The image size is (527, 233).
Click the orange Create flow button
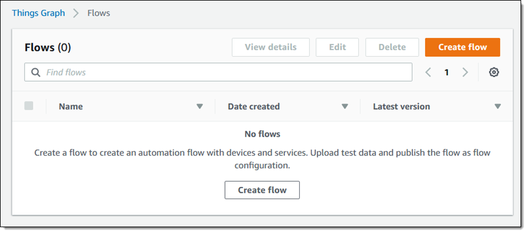click(463, 47)
